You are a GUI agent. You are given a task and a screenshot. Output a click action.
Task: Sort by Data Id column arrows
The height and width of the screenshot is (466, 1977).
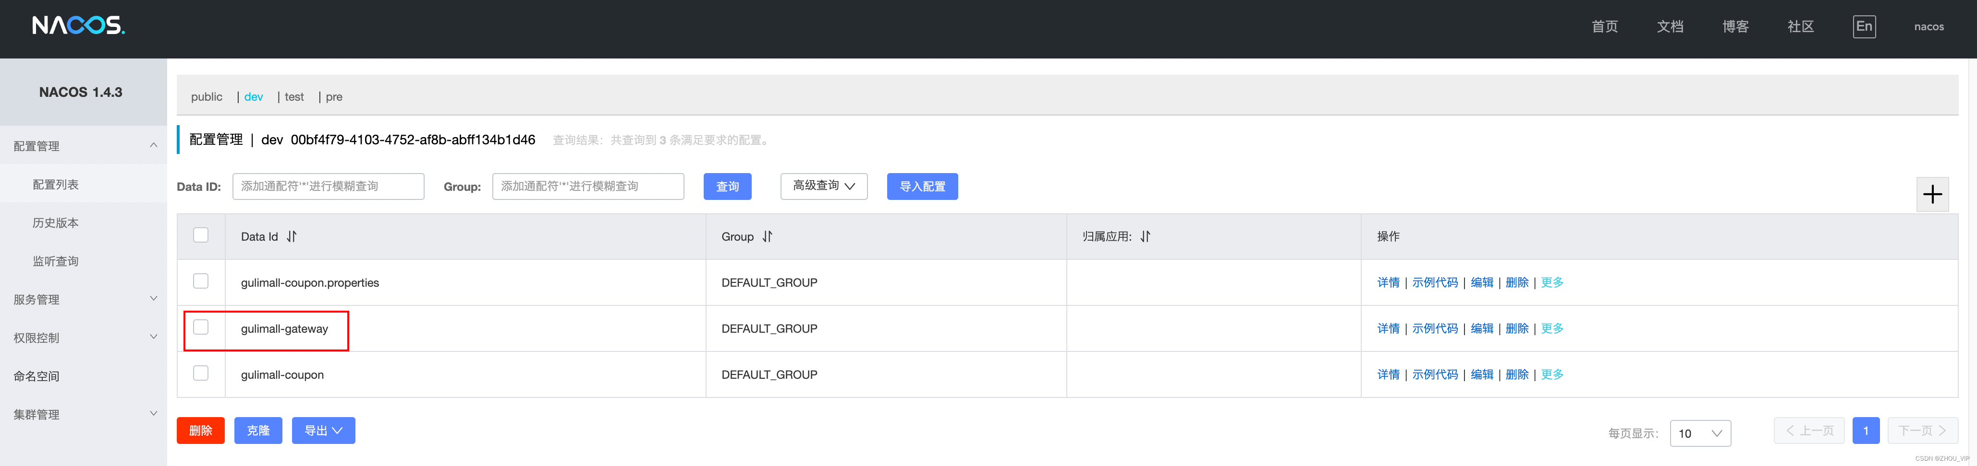click(x=292, y=237)
